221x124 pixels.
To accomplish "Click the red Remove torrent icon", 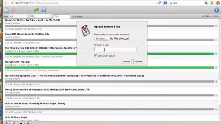I will (13, 10).
